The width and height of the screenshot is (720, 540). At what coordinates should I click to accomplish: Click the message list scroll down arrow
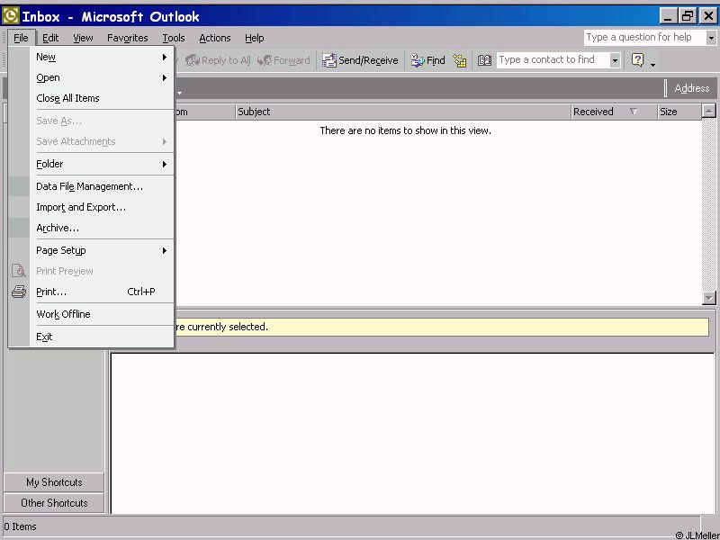pos(709,298)
